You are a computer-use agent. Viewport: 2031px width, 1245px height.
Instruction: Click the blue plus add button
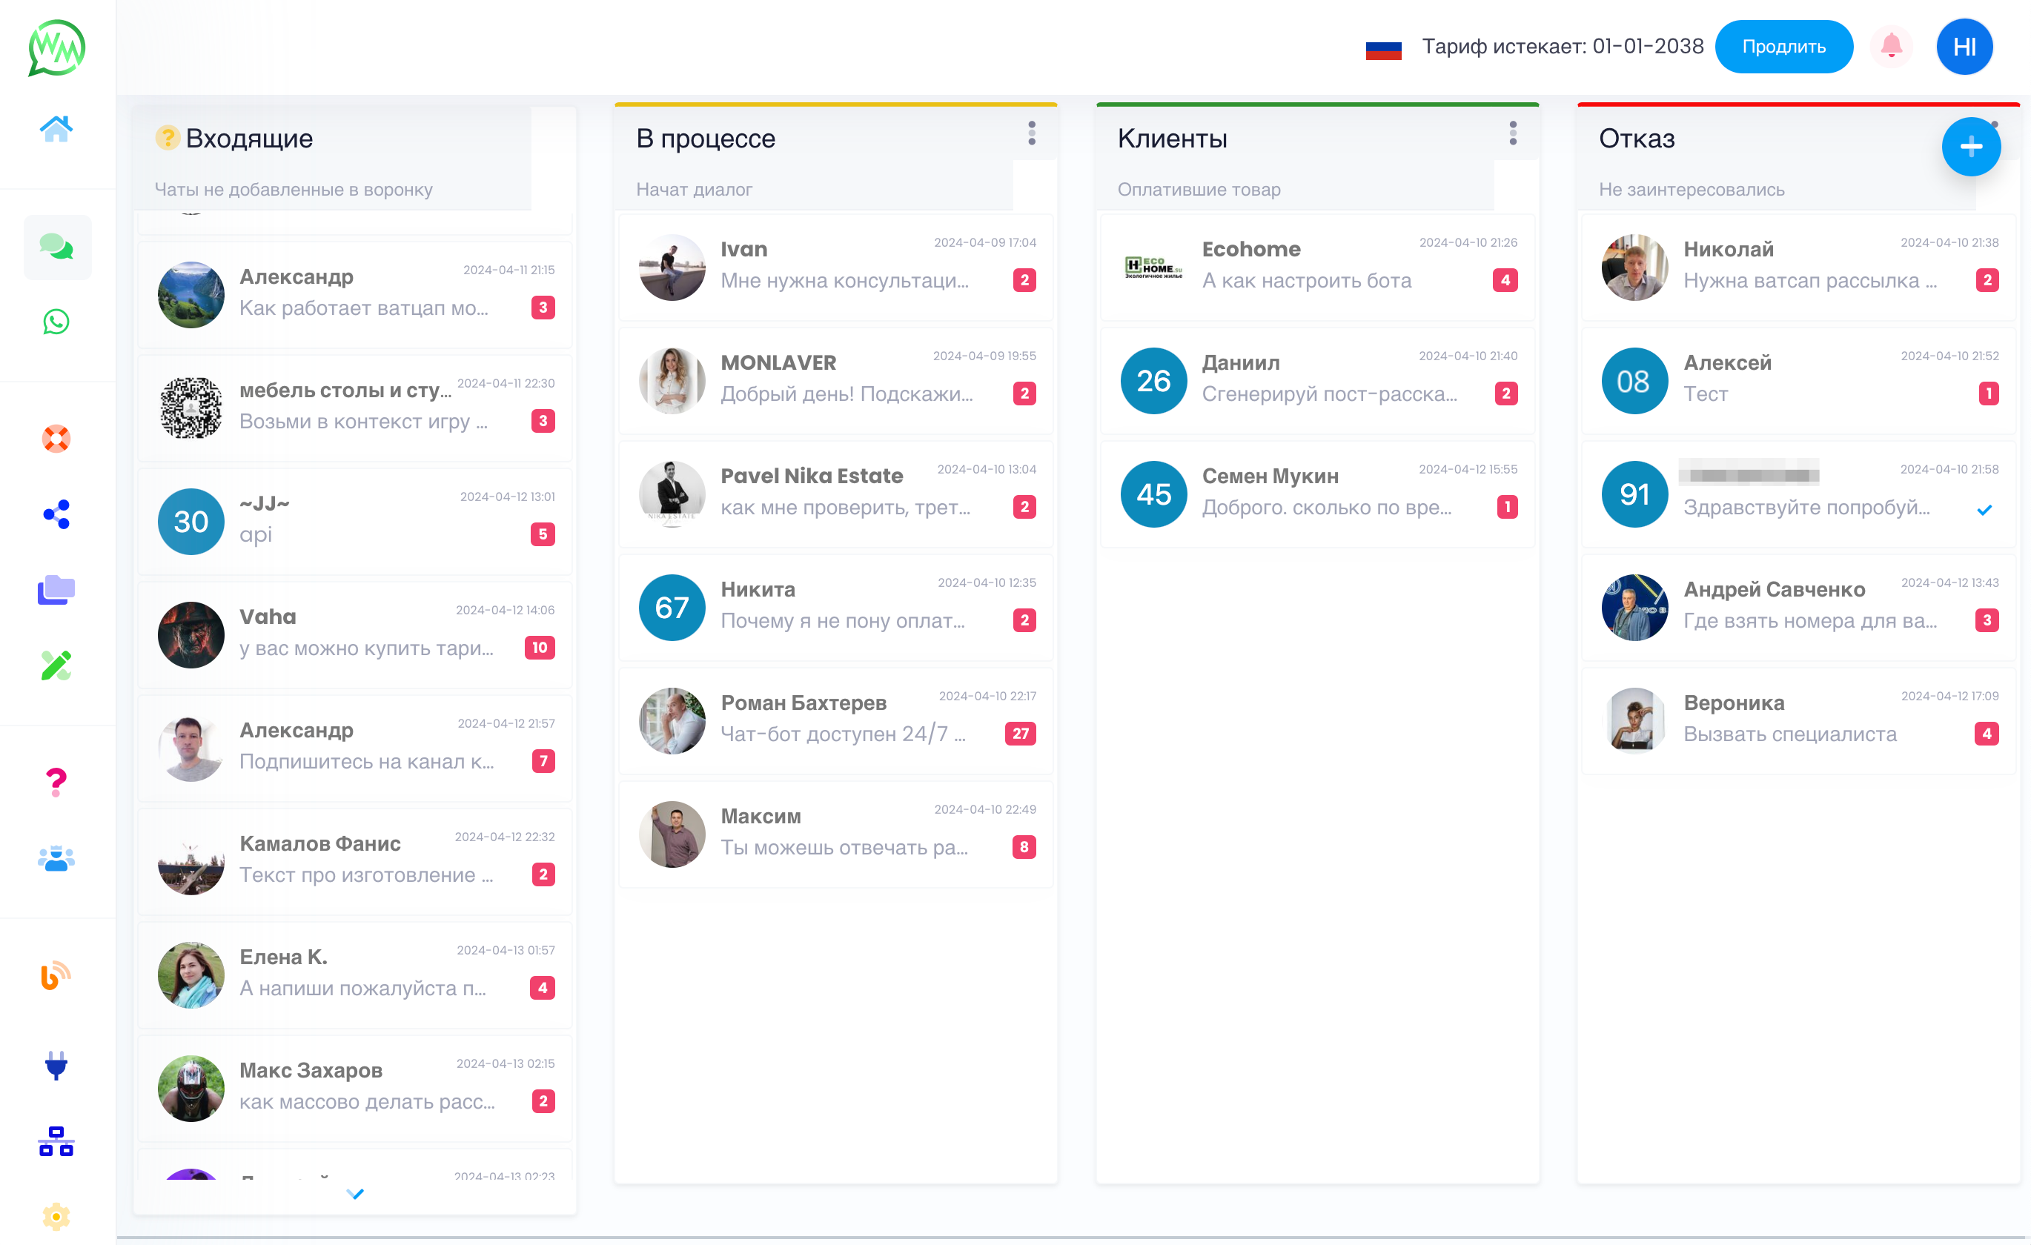tap(1970, 147)
